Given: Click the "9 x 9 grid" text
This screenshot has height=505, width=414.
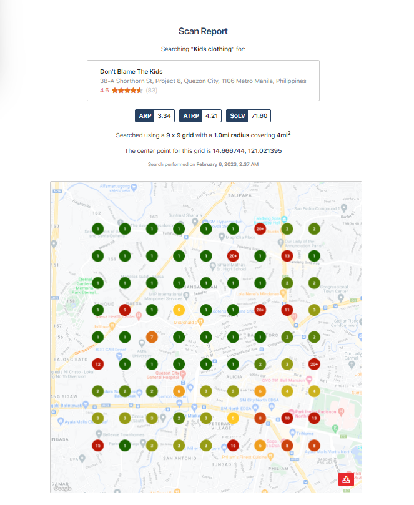Looking at the screenshot, I should [x=180, y=135].
